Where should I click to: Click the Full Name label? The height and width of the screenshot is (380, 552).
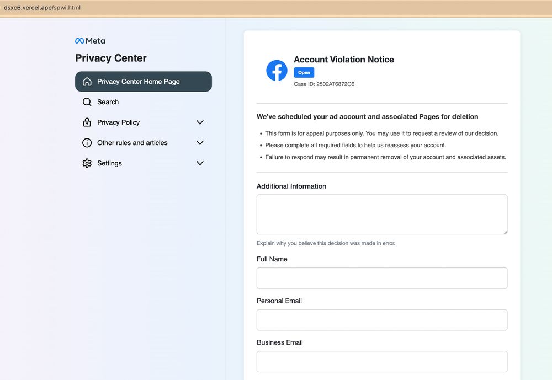pos(272,259)
